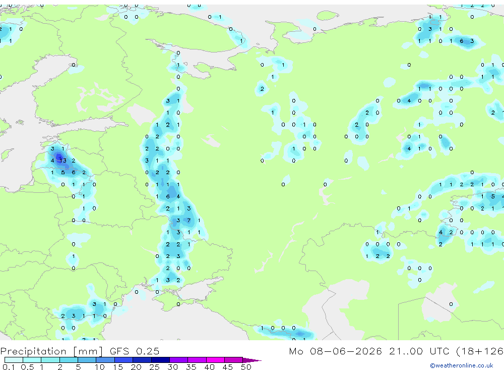The image size is (504, 370).
Task: Select the 2–5 mm legend swatch
Action: click(69, 360)
